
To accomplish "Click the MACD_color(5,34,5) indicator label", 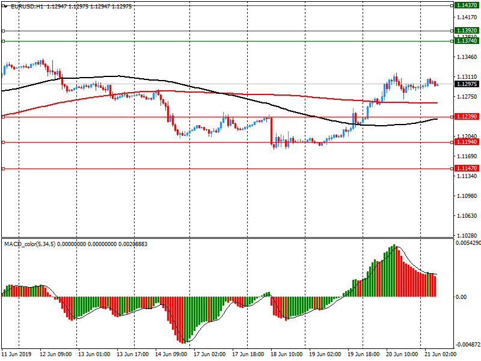I will 29,244.
